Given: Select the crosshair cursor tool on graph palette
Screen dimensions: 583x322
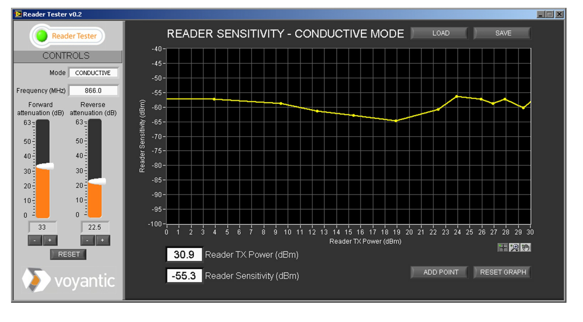Looking at the screenshot, I should [503, 248].
